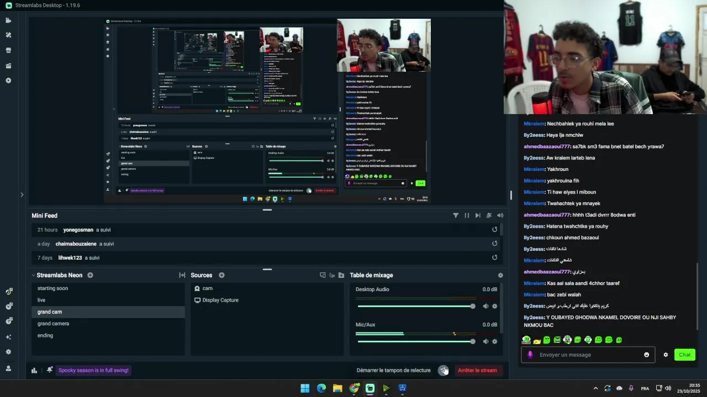The width and height of the screenshot is (707, 397).
Task: Open Microsoft Edge from taskbar
Action: coord(321,388)
